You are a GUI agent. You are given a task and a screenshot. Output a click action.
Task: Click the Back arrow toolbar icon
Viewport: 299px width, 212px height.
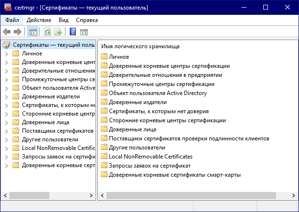point(7,32)
